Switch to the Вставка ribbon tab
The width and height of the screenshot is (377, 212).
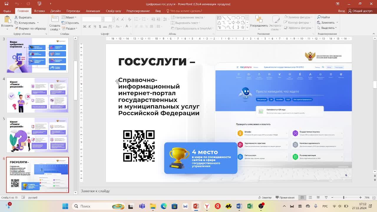[x=39, y=11]
